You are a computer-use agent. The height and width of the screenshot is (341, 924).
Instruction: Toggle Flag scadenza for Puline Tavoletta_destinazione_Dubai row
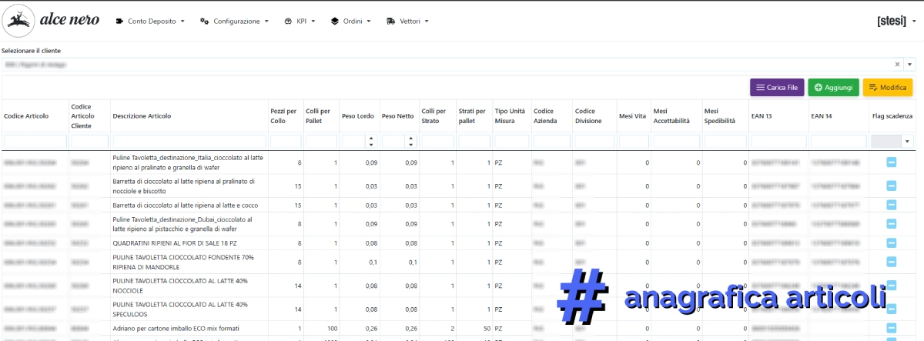tap(891, 224)
